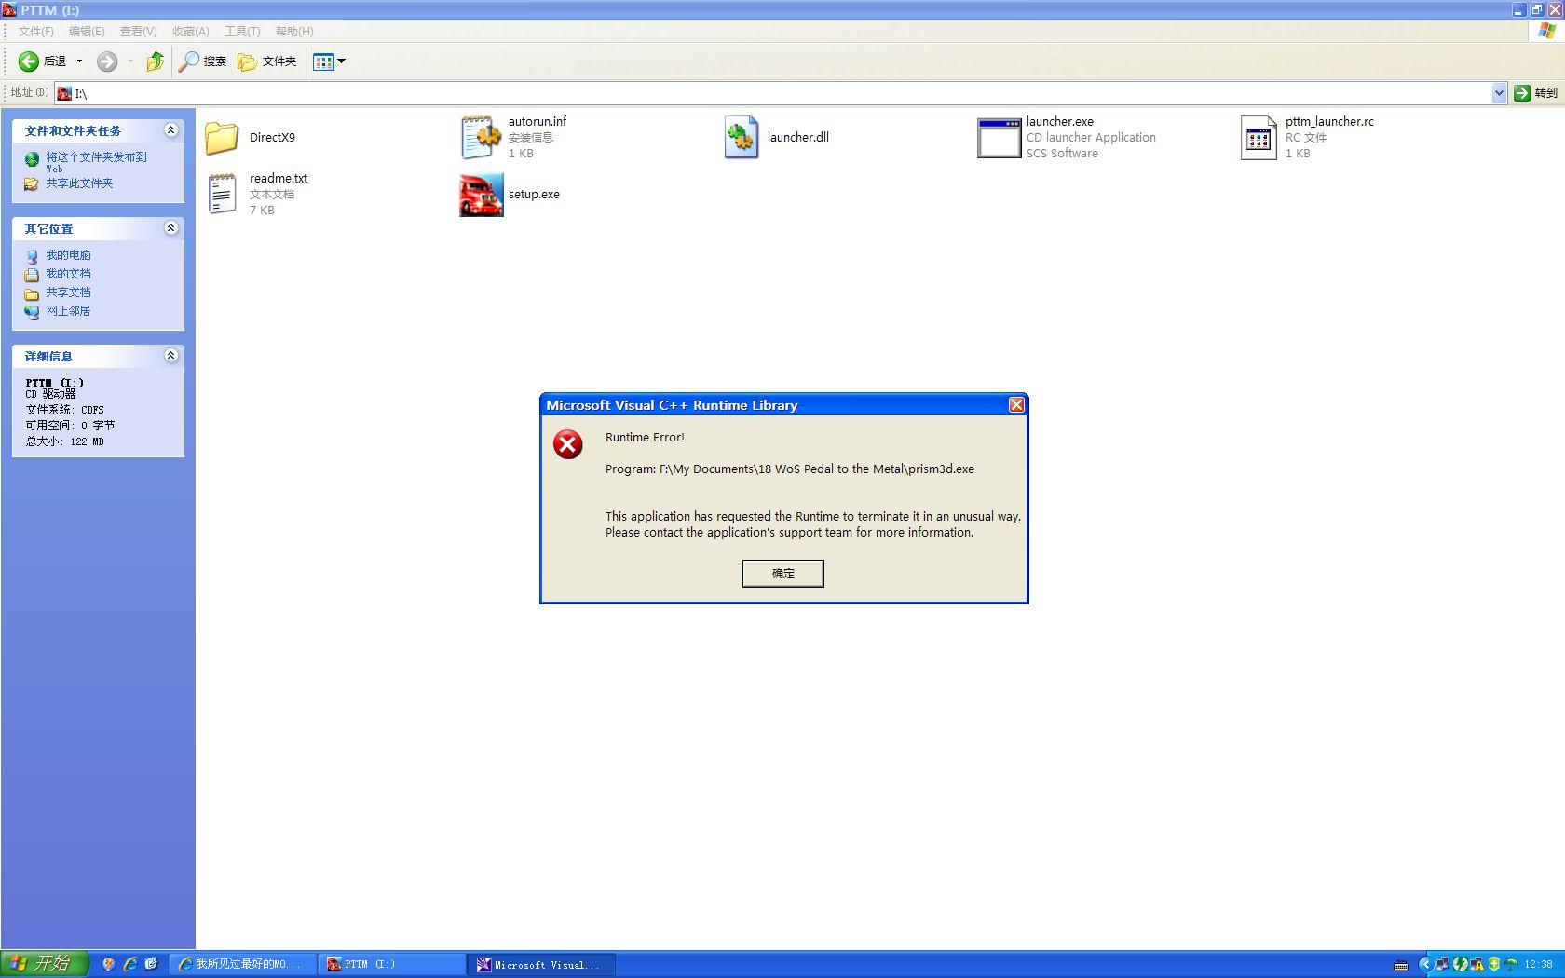Toggle the Folders (文件夹) pane
The image size is (1565, 978).
267,61
